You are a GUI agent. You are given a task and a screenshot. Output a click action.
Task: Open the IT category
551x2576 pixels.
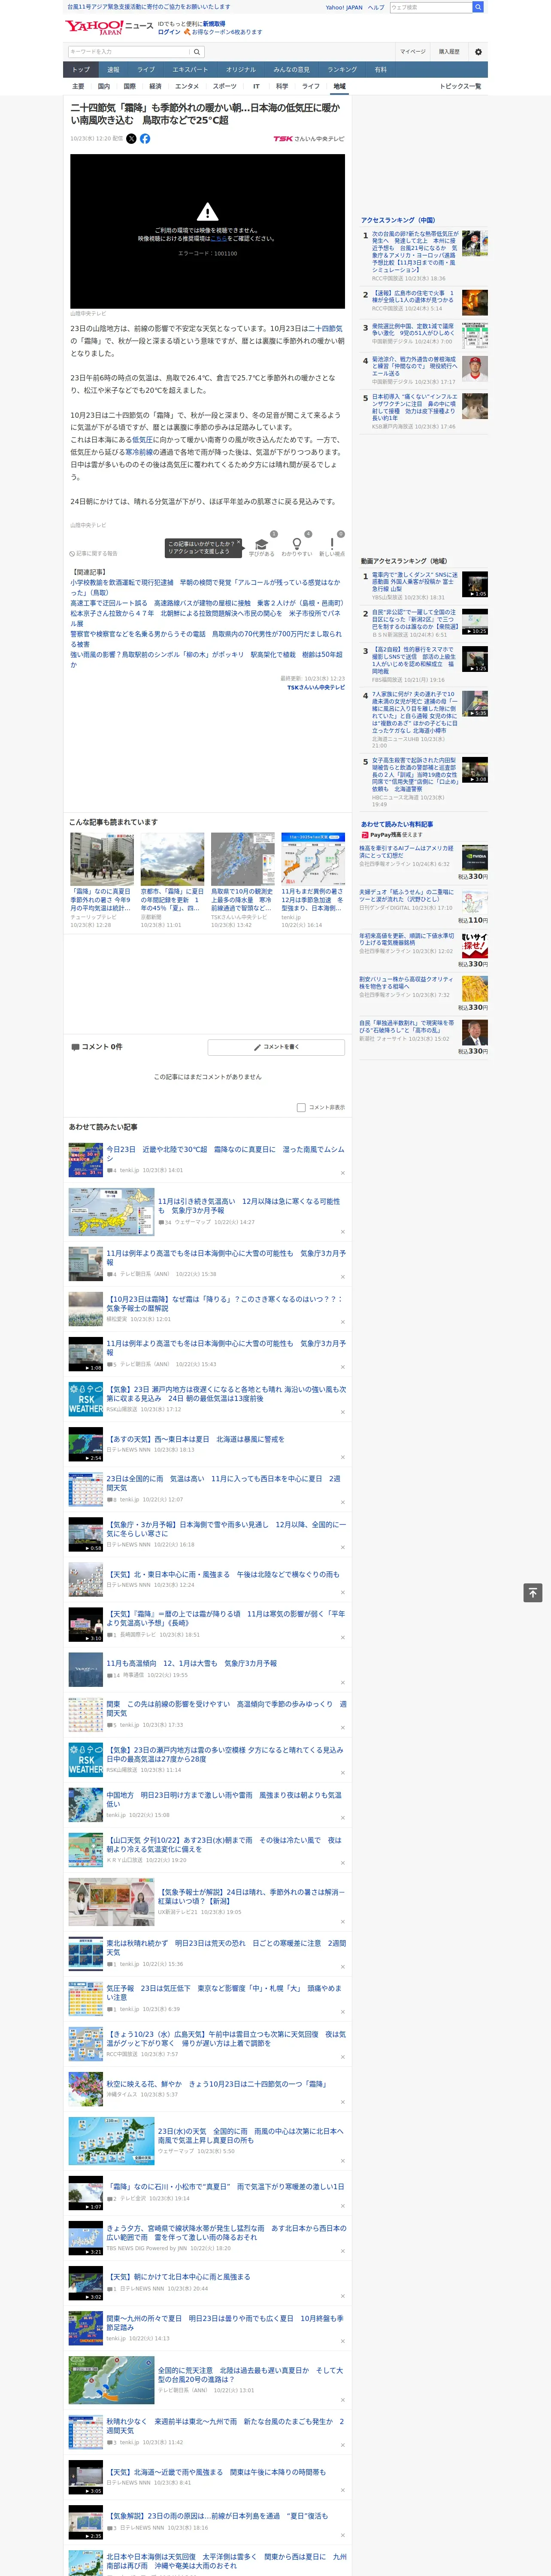256,86
